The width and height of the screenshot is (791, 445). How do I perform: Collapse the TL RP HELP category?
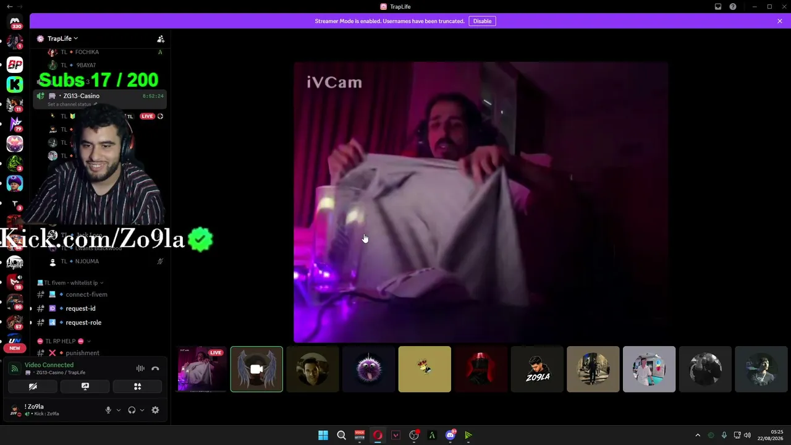tap(64, 341)
